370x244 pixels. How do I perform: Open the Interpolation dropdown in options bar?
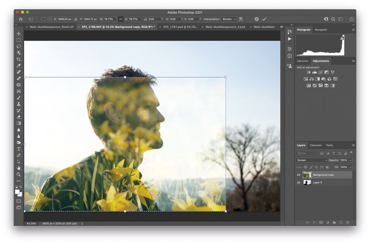[x=228, y=19]
